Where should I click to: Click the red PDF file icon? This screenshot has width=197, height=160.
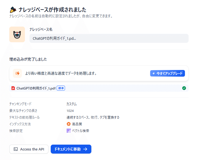tap(13, 88)
